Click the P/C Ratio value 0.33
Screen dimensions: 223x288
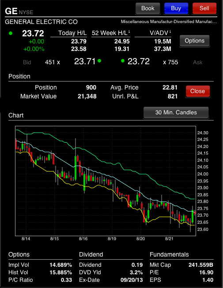pyautogui.click(x=66, y=280)
